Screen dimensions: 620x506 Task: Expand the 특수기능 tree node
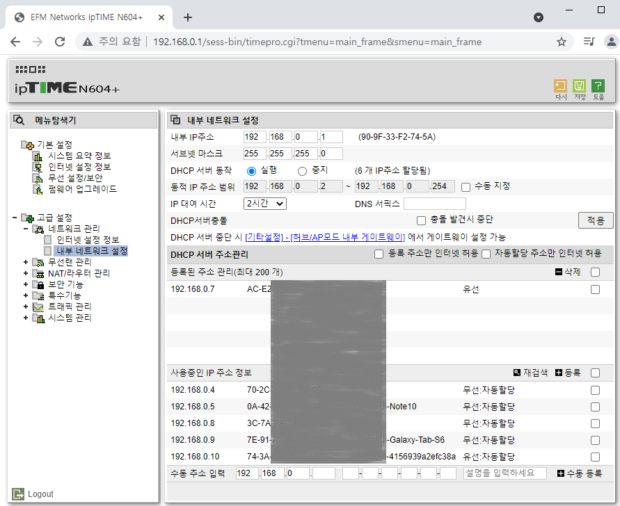tap(26, 295)
